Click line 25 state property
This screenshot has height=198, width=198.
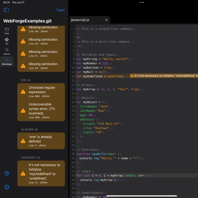[93, 132]
